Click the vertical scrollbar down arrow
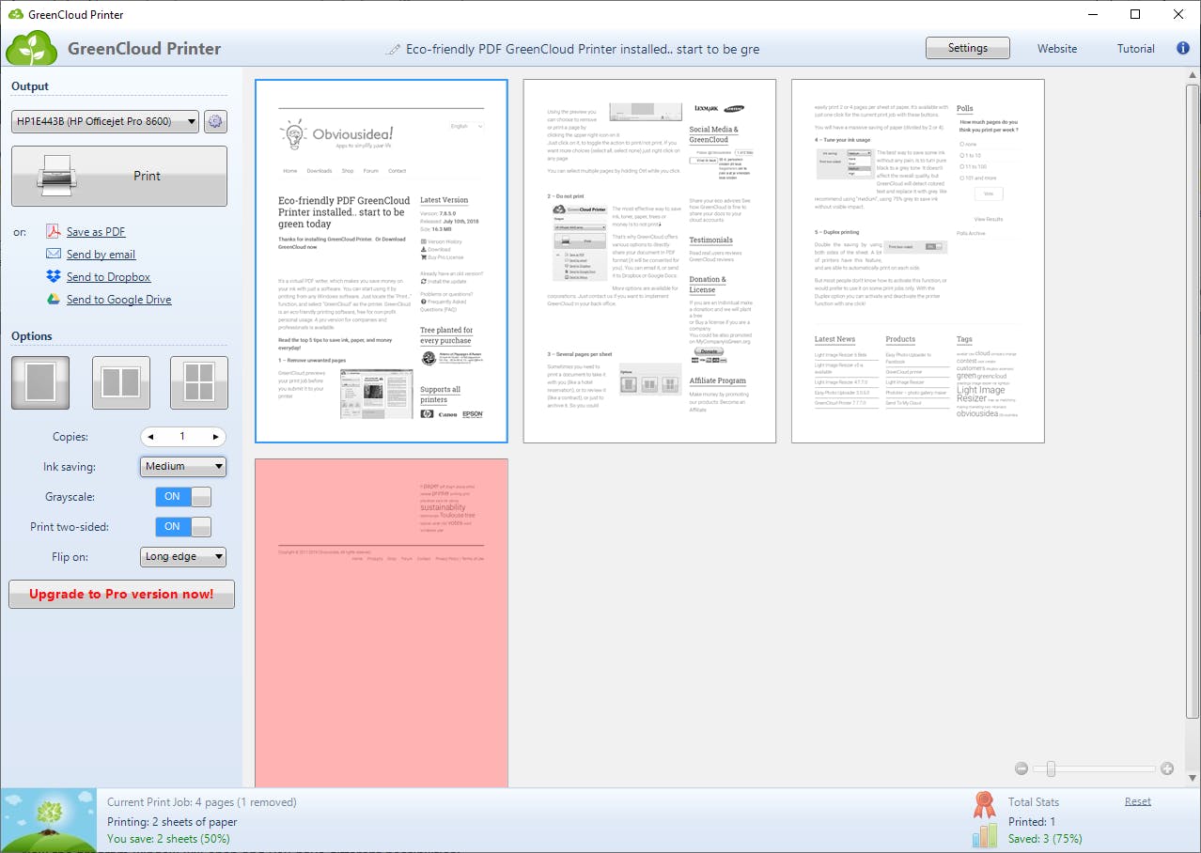 (1193, 779)
